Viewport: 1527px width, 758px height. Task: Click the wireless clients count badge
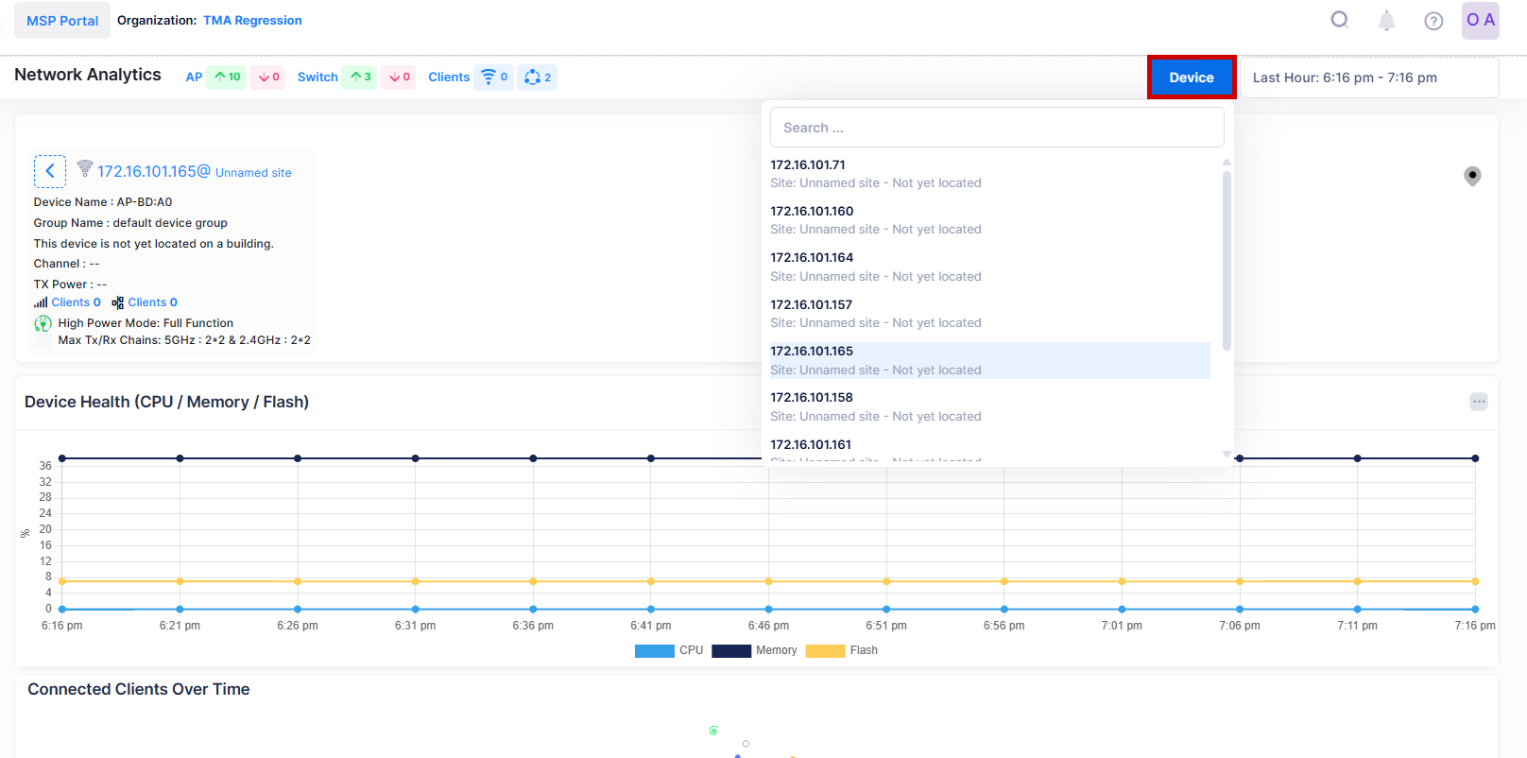[494, 77]
